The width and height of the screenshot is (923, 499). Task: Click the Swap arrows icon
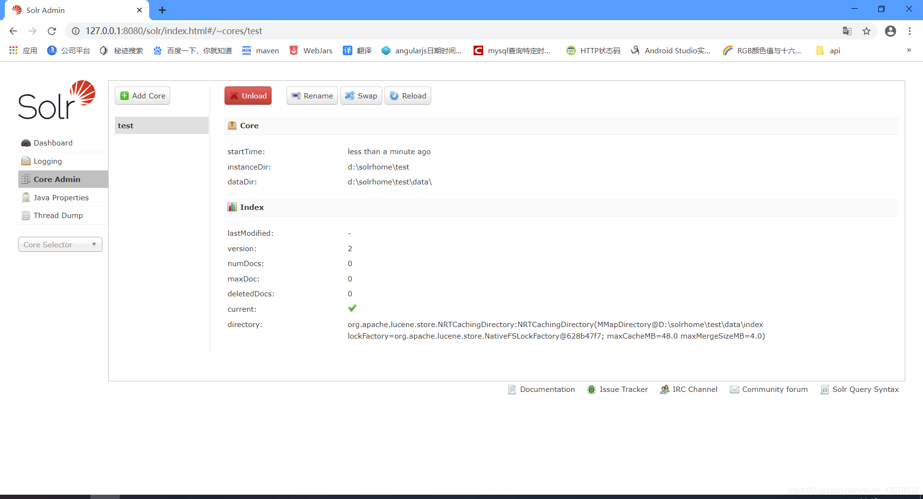350,96
